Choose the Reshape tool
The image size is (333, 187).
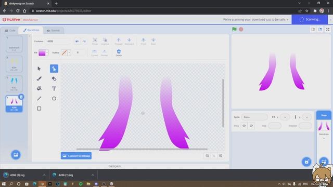tap(54, 69)
